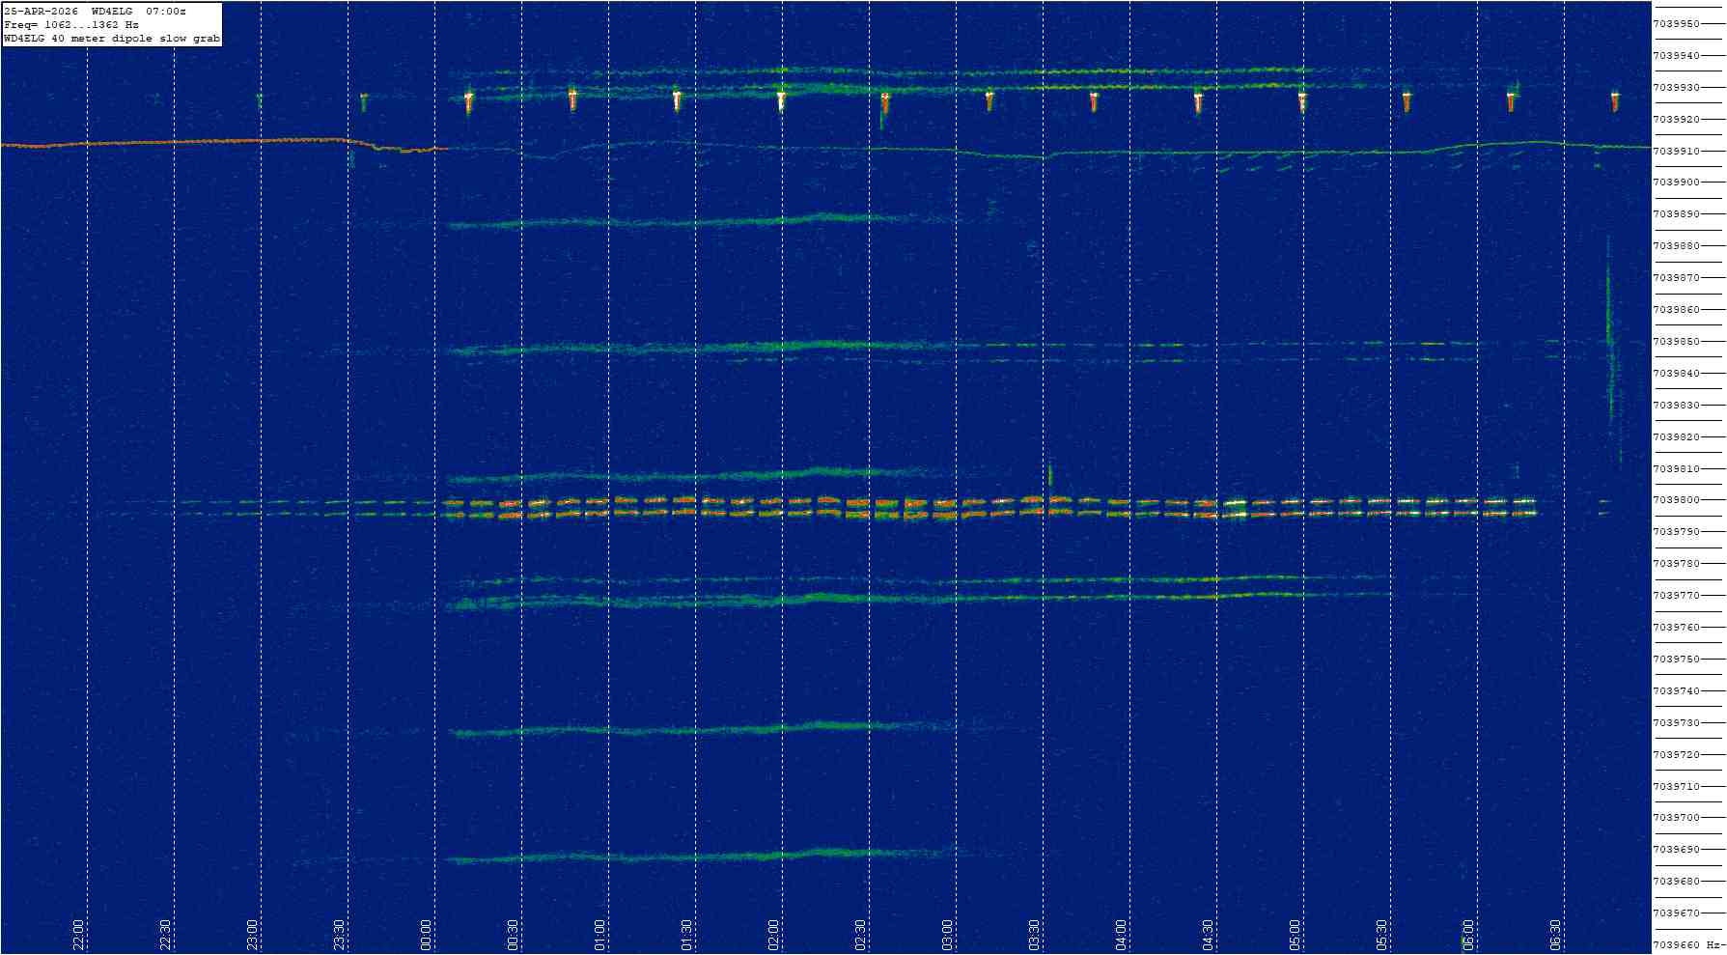Select the 7039950 frequency label
1727x955 pixels.
coord(1677,24)
